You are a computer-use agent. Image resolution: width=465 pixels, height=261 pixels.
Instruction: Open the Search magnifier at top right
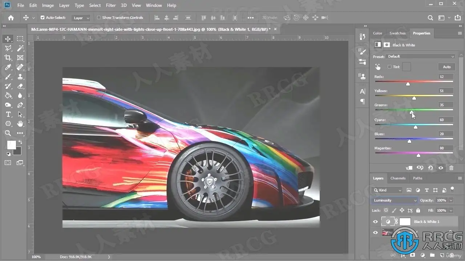coord(430,17)
